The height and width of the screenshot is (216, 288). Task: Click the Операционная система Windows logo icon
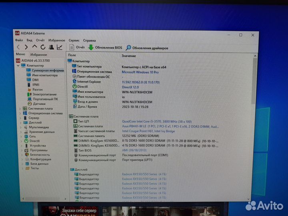tap(74, 71)
